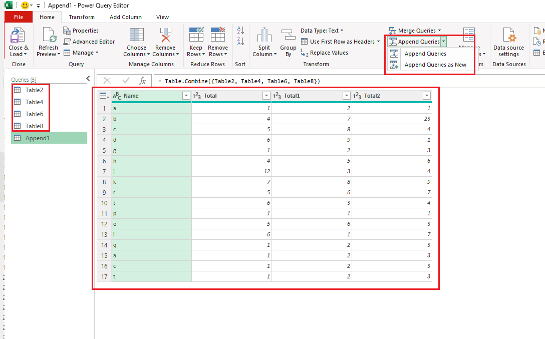The image size is (545, 339).
Task: Click the Remove Columns icon
Action: point(165,35)
